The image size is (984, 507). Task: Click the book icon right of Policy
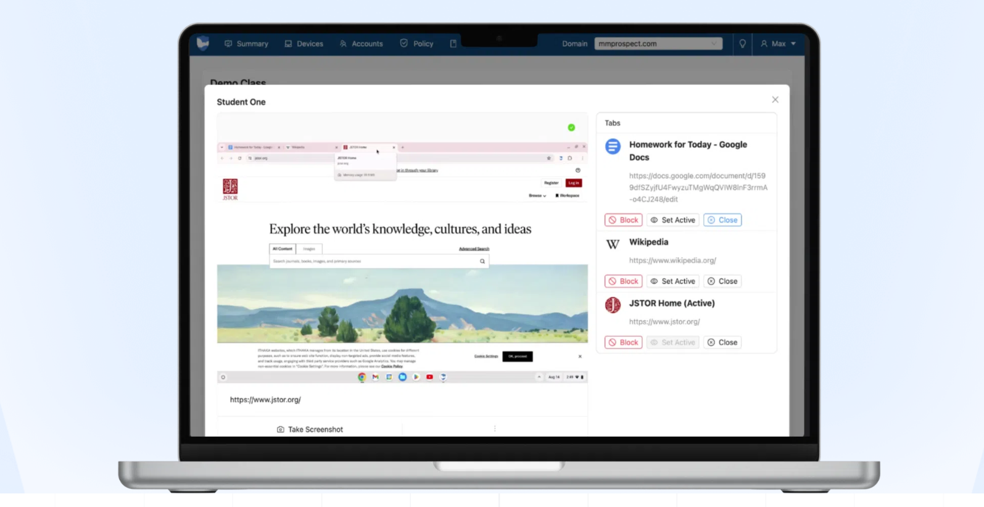[x=453, y=44]
